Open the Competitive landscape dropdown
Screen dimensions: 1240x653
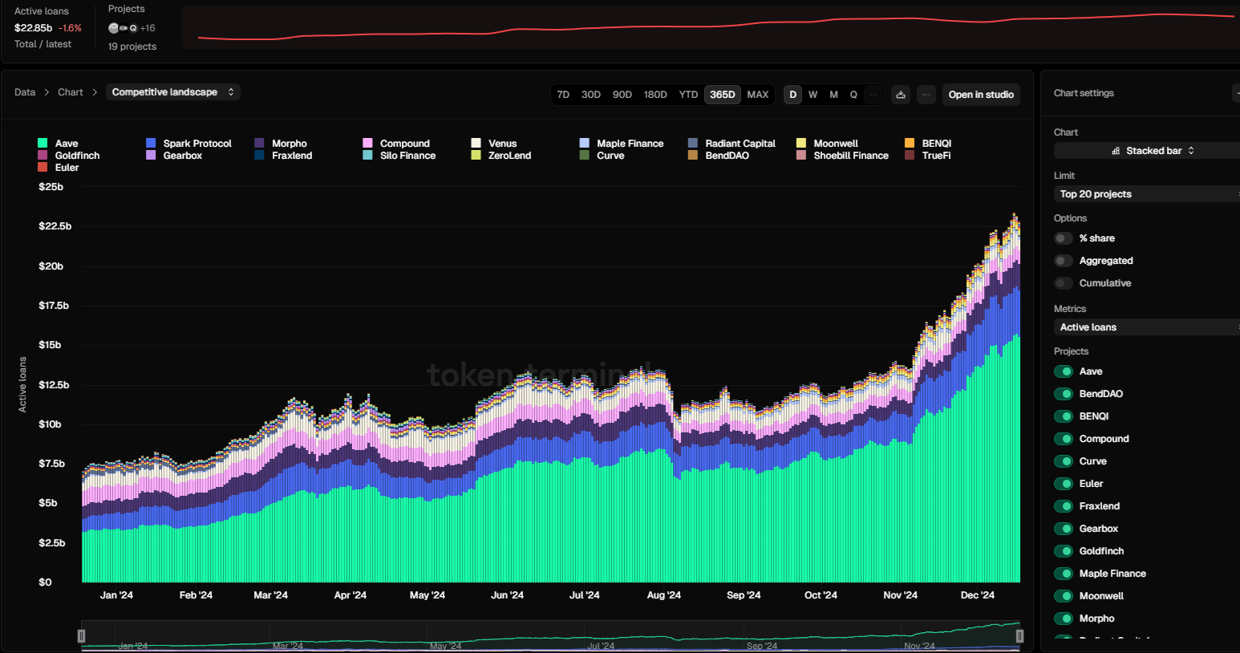[x=172, y=92]
